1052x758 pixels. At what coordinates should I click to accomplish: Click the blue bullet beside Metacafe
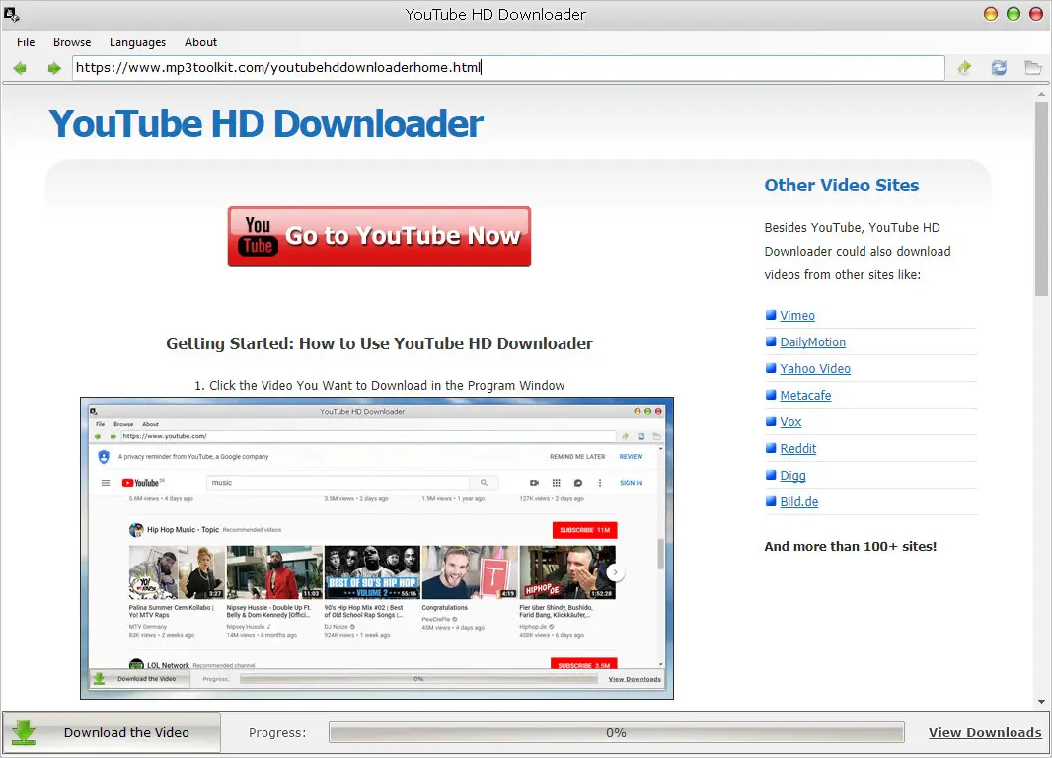point(771,395)
